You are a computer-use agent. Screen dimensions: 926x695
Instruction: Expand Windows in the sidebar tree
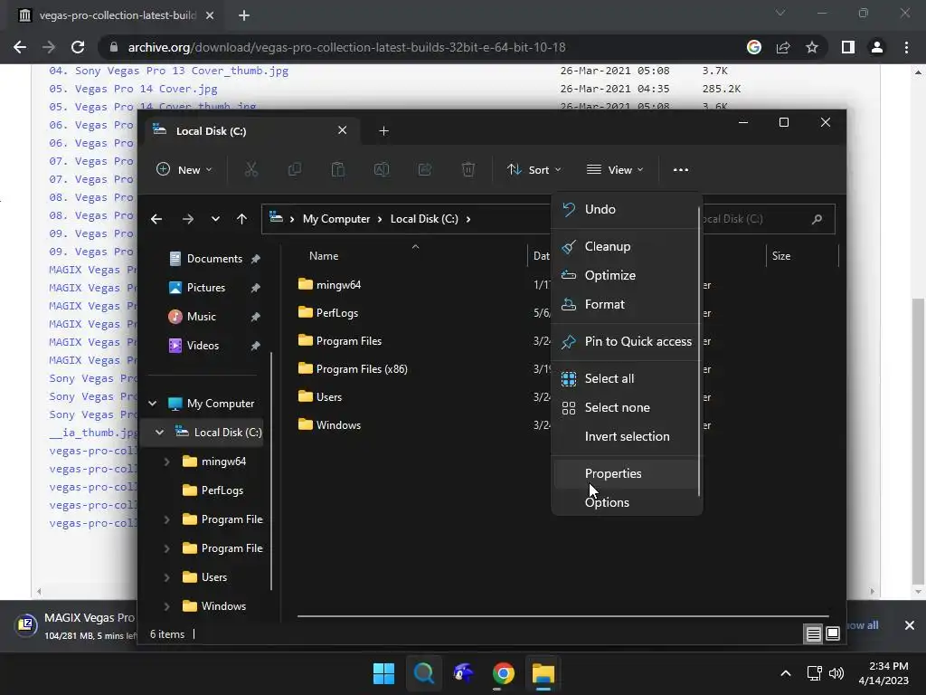[166, 606]
